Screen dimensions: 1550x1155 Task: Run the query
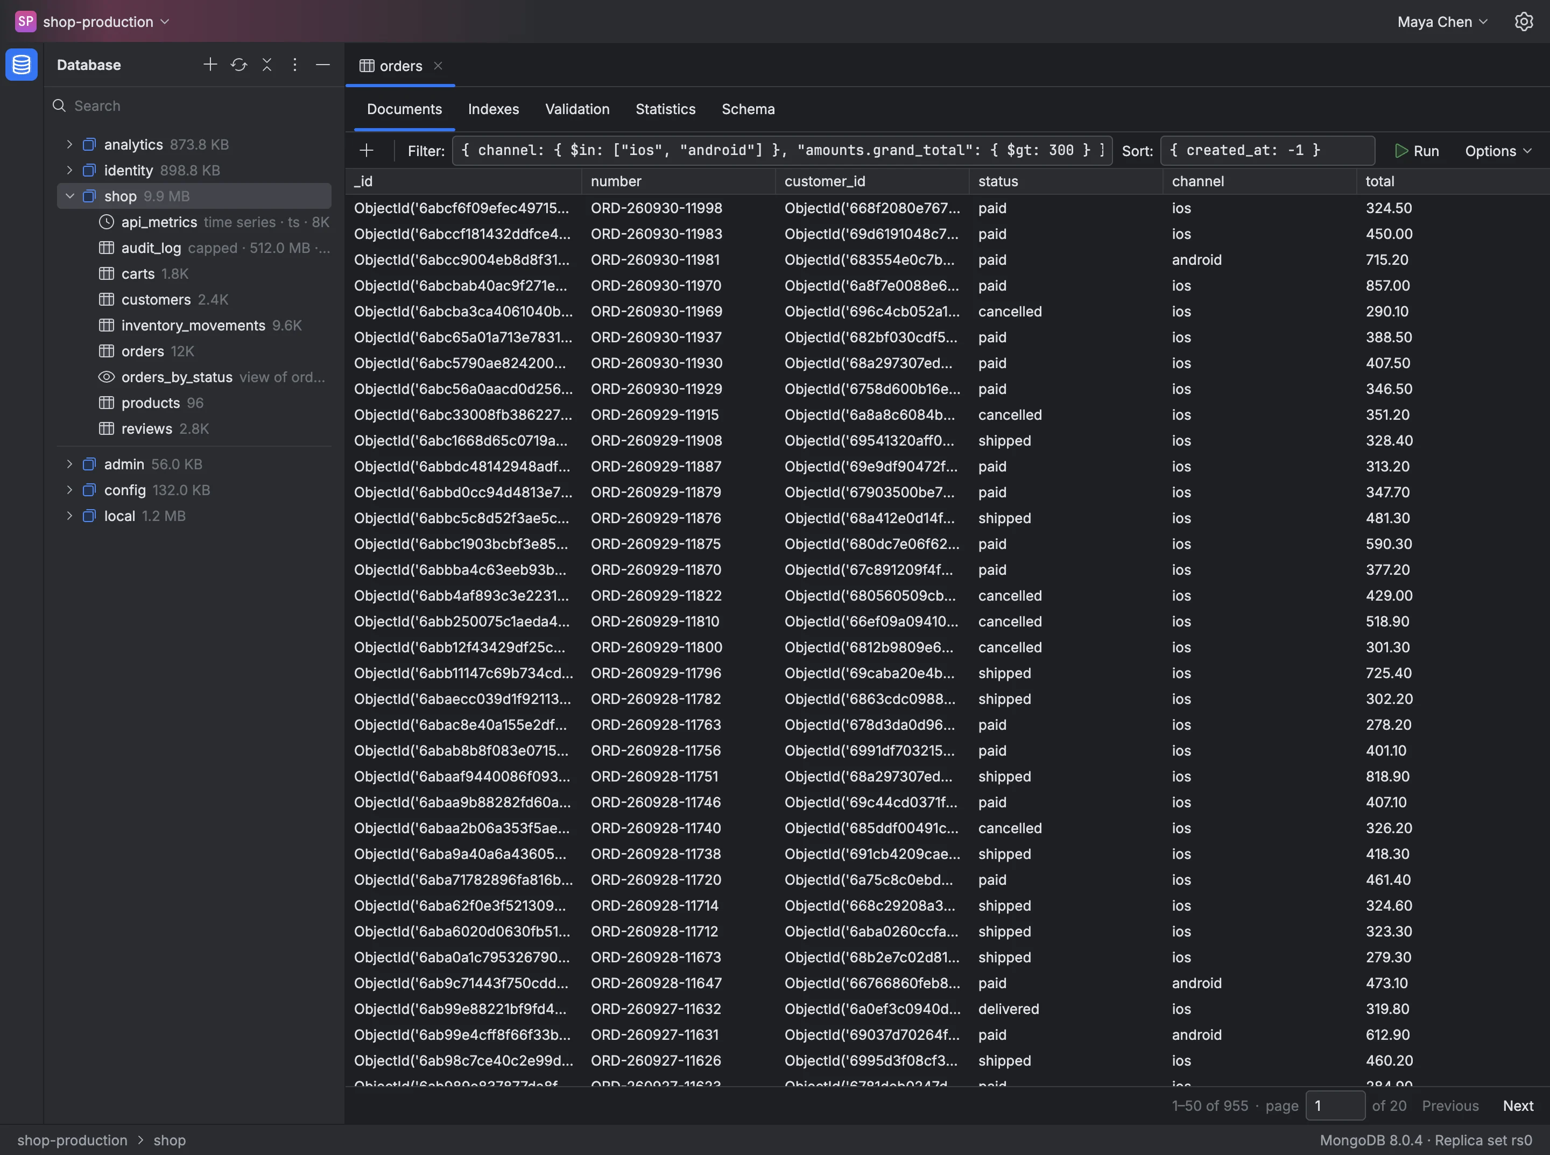[1417, 151]
